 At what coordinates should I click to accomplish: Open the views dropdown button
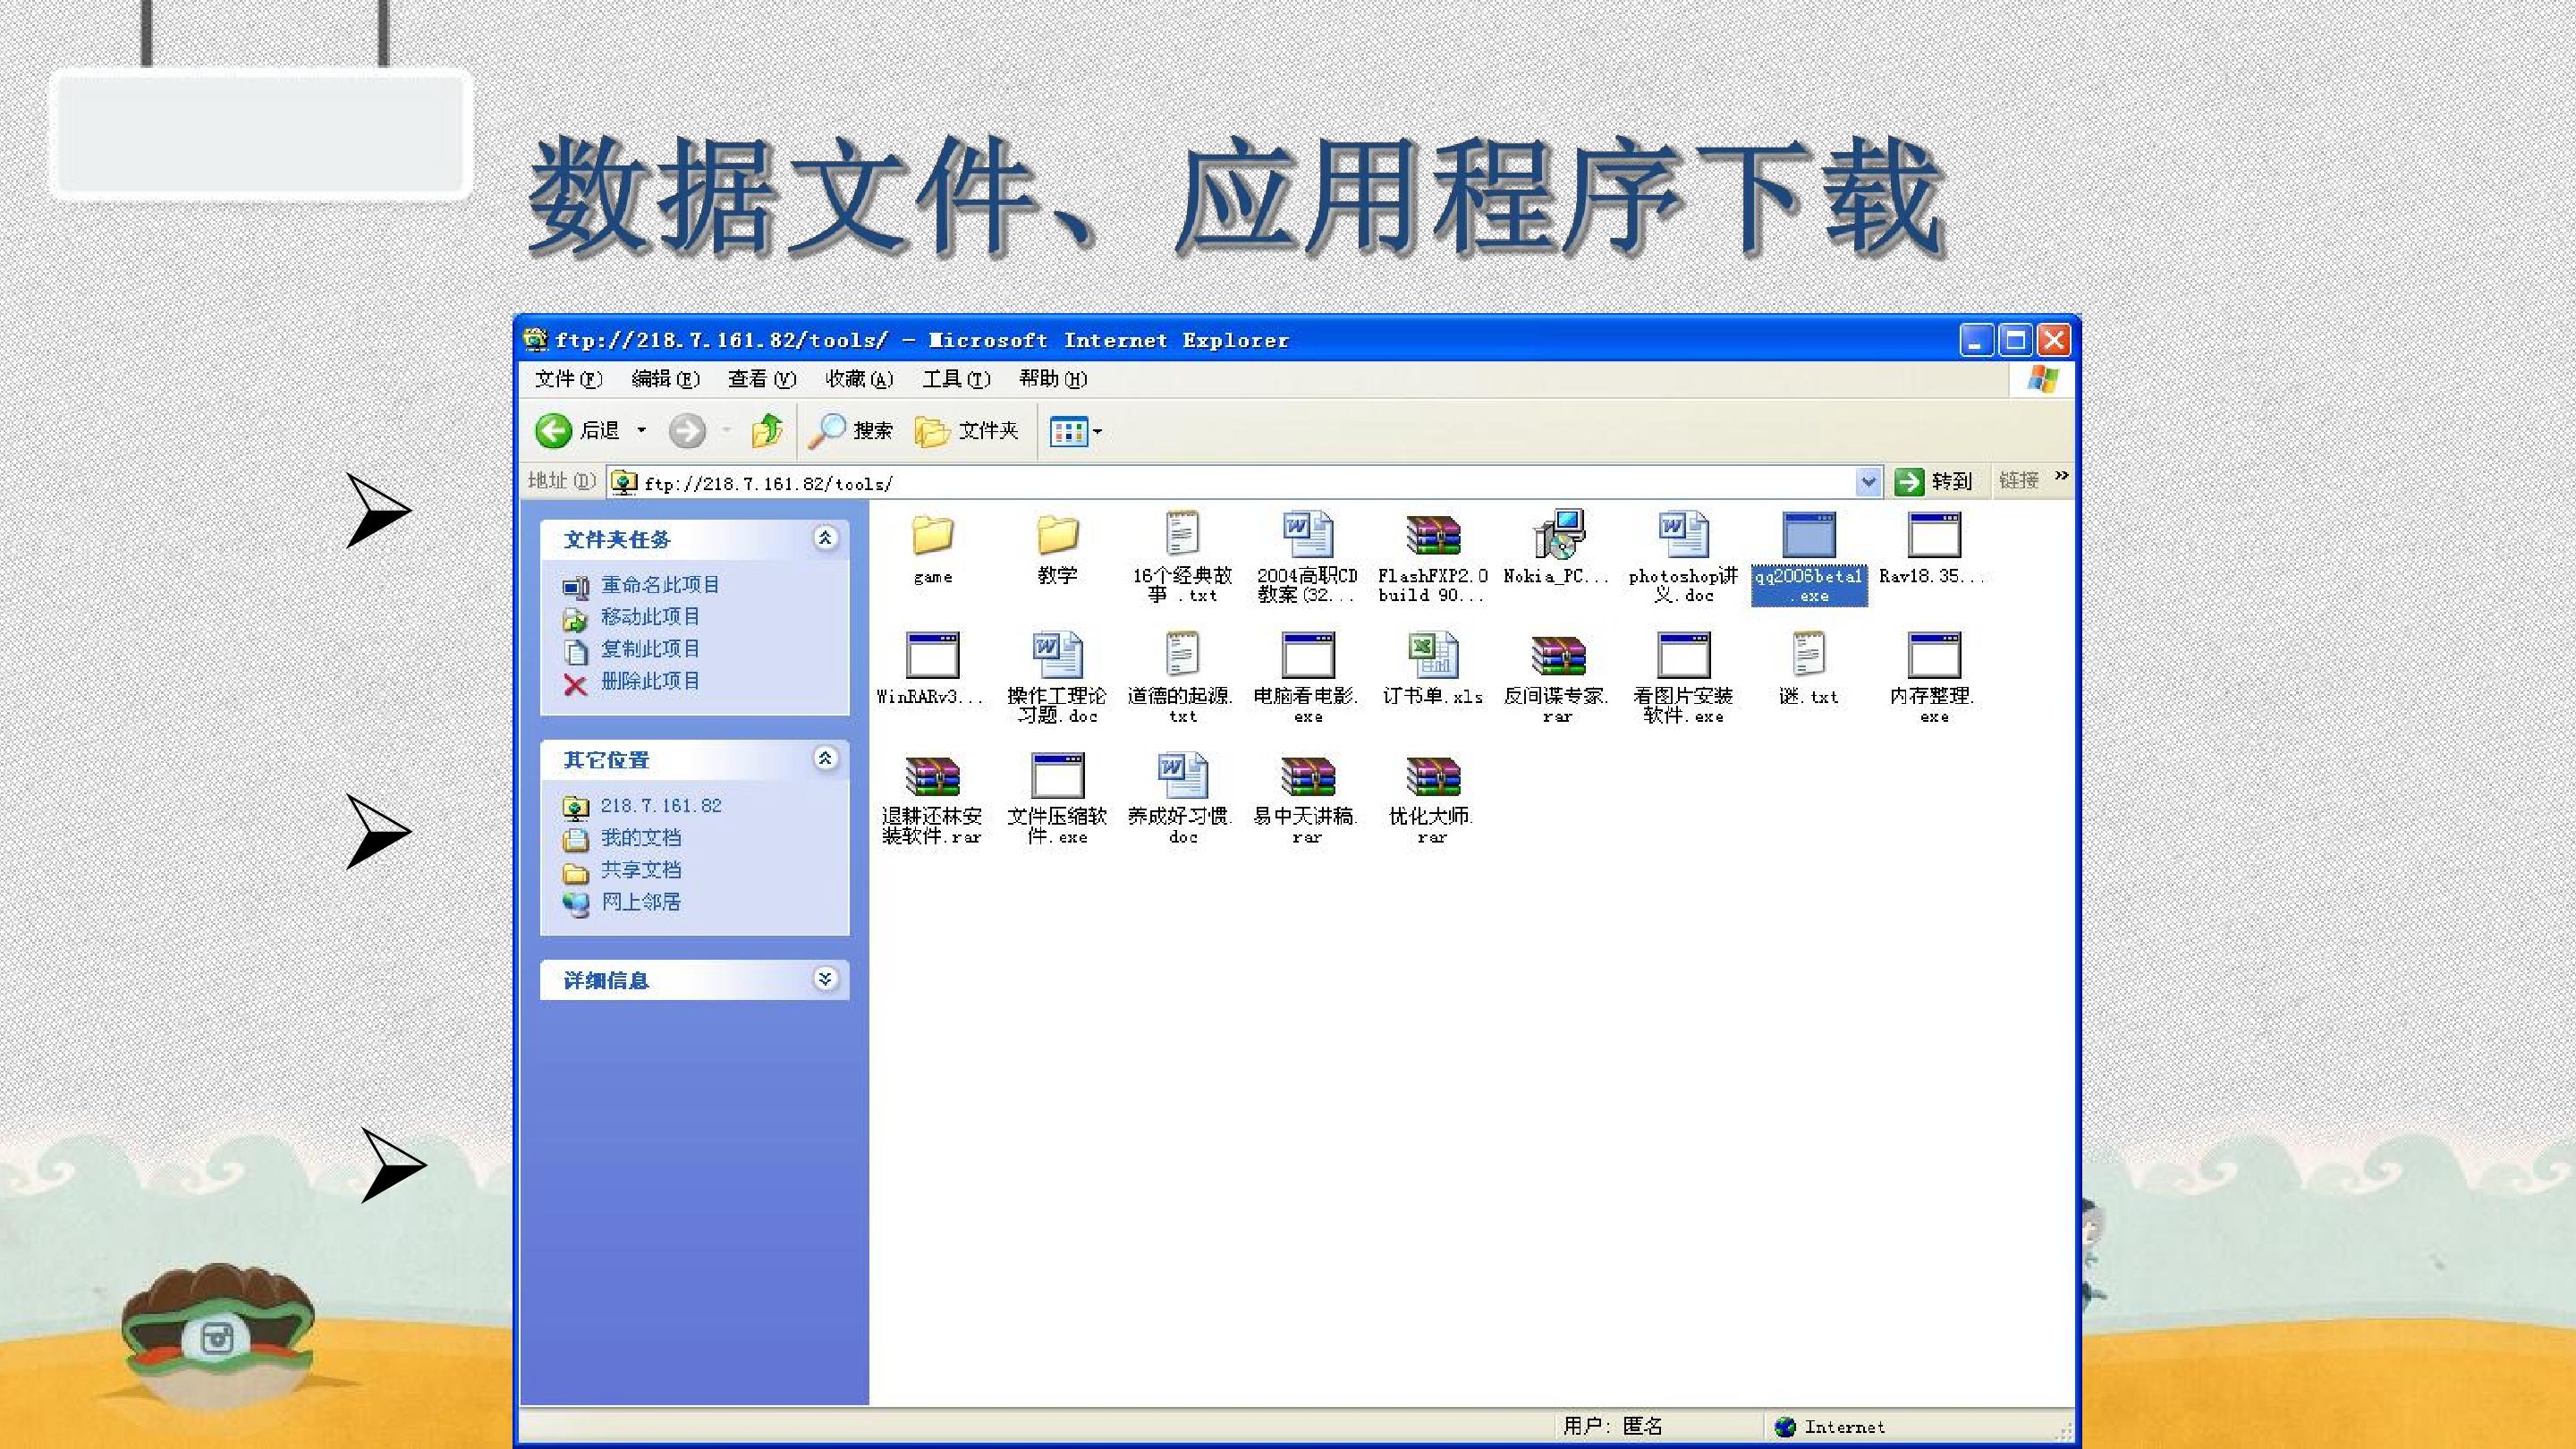(1075, 432)
